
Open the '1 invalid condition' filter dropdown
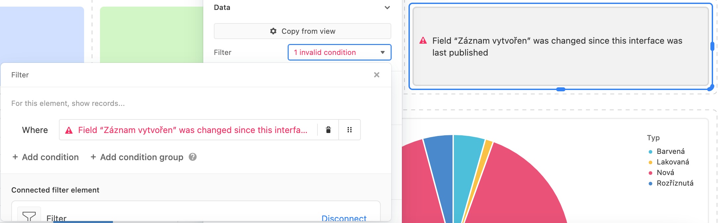340,52
